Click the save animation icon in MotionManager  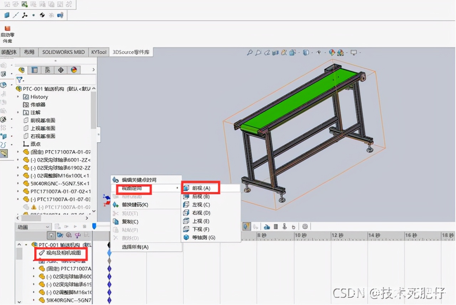[x=84, y=226]
